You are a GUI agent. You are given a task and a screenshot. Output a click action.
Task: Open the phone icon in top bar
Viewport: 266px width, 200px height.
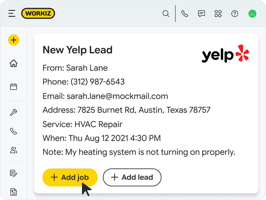click(185, 14)
